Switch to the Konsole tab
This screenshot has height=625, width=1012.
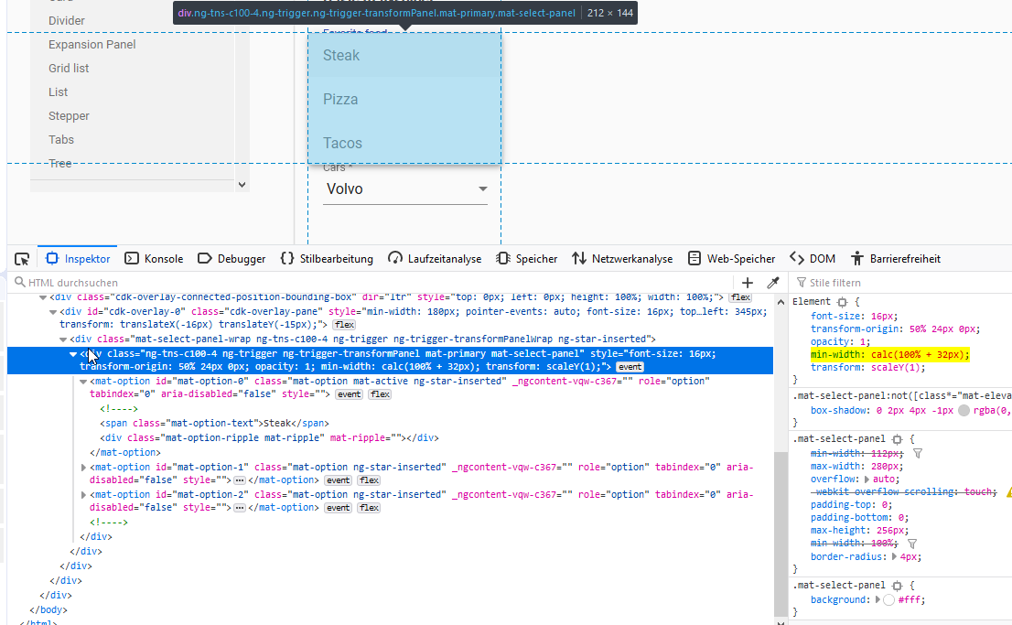[x=154, y=258]
